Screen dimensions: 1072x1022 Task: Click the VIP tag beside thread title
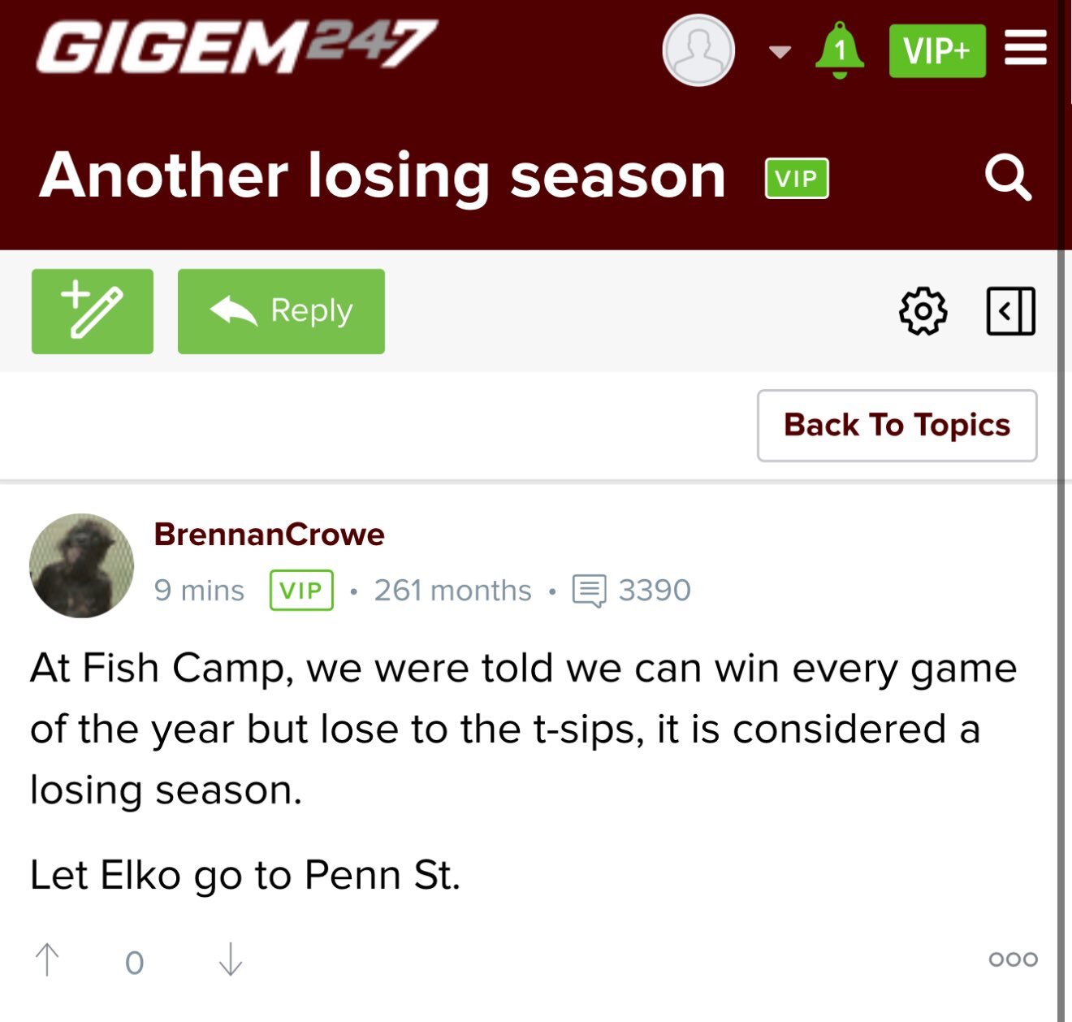point(797,178)
